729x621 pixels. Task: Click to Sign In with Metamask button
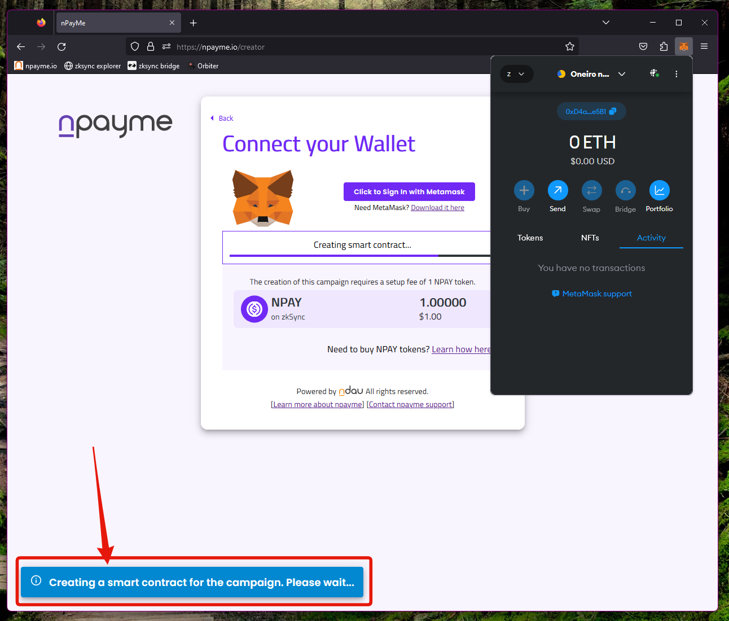coord(409,191)
